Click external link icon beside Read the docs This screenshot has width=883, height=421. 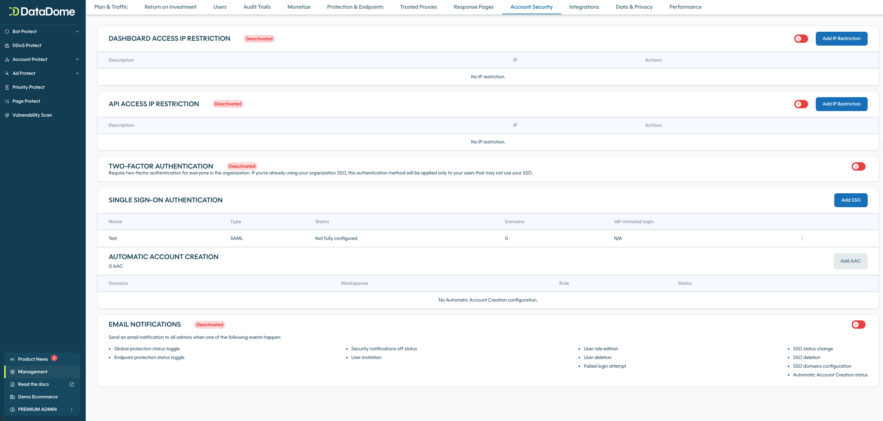(72, 384)
